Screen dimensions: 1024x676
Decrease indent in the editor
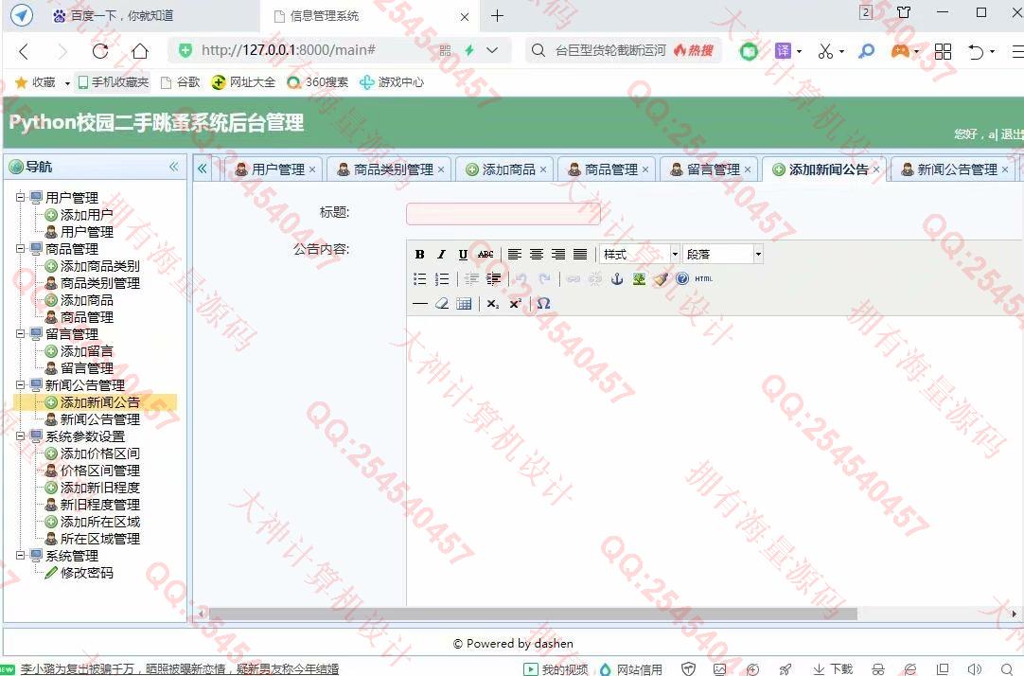pyautogui.click(x=471, y=279)
